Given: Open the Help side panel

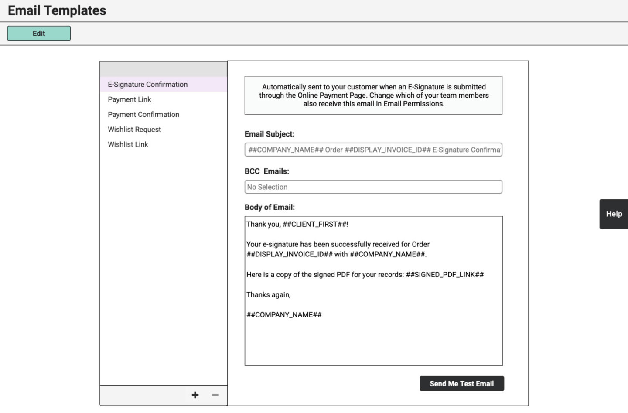Looking at the screenshot, I should (613, 214).
